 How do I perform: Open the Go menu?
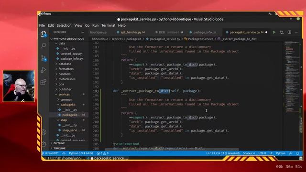click(x=87, y=25)
